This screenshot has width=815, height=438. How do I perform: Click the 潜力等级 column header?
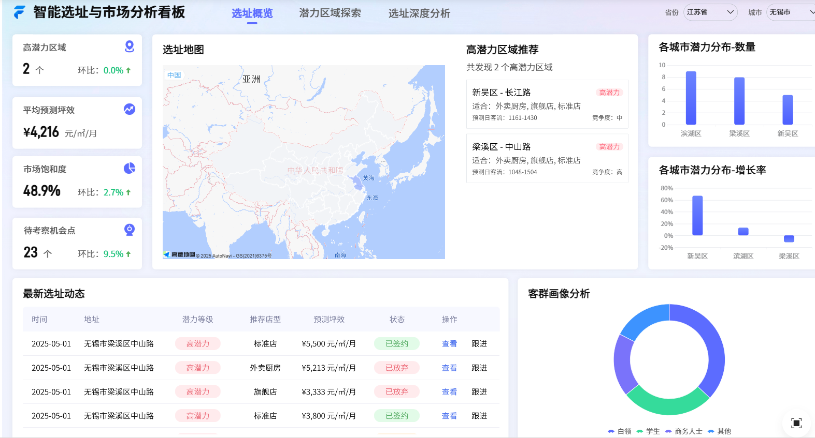pos(197,320)
